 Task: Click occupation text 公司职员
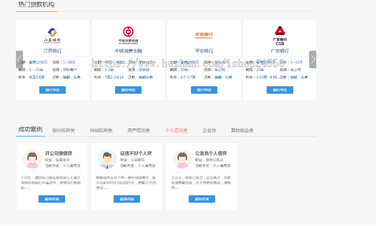point(137,160)
